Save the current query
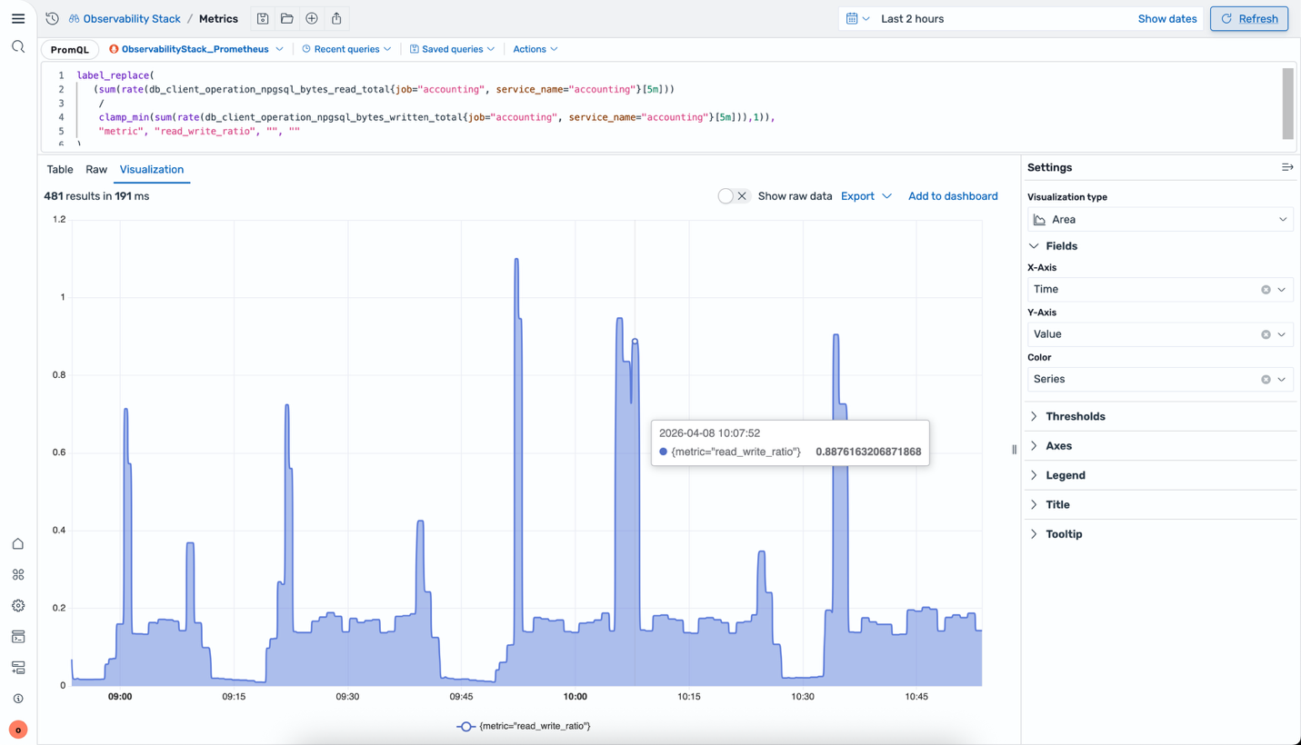Screen dimensions: 1301x745 click(263, 18)
